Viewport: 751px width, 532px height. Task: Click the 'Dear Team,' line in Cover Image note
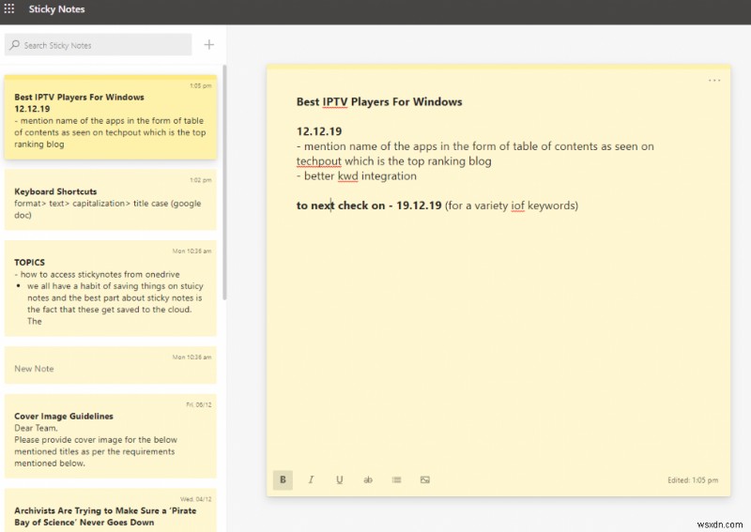coord(36,428)
